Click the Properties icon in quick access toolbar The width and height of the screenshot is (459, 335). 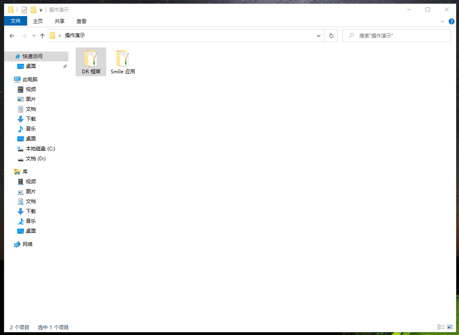[x=24, y=10]
